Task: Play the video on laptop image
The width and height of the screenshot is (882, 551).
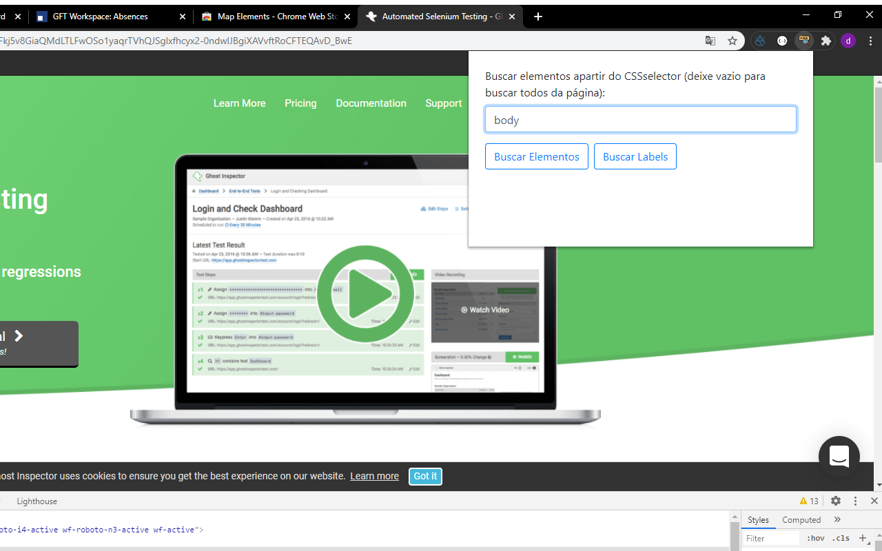Action: 365,294
